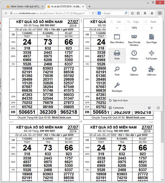Open Developer wrench tools
165x183 pixels.
click(x=117, y=87)
